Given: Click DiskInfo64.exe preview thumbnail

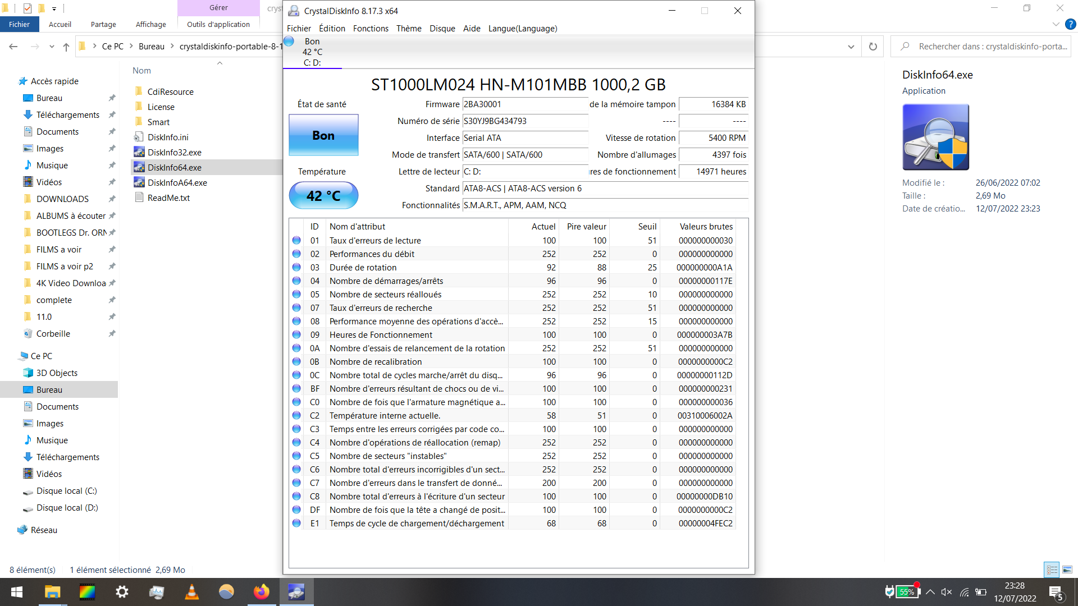Looking at the screenshot, I should click(x=935, y=137).
